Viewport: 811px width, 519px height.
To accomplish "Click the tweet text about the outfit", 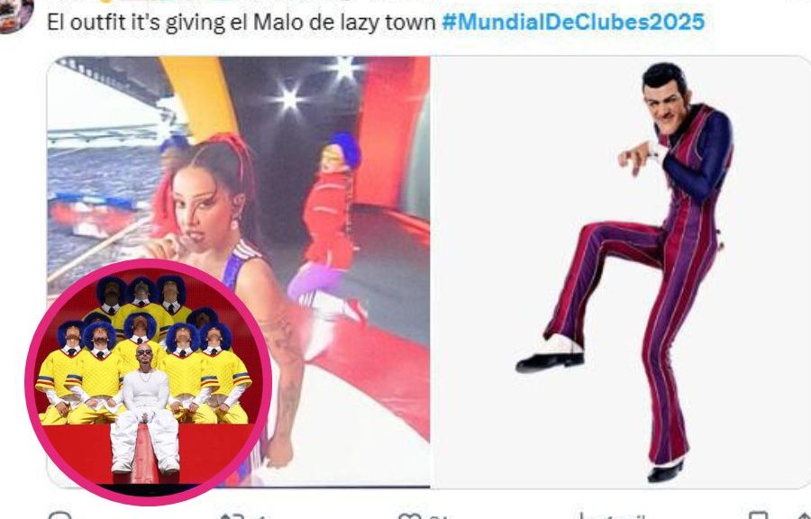I will pyautogui.click(x=241, y=23).
